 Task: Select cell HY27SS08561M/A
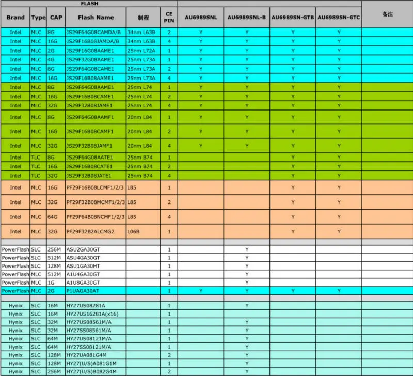tap(96, 331)
